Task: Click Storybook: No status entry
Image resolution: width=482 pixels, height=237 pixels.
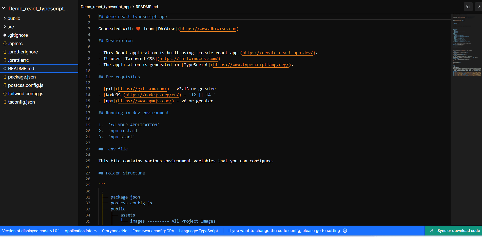Action: (x=114, y=231)
